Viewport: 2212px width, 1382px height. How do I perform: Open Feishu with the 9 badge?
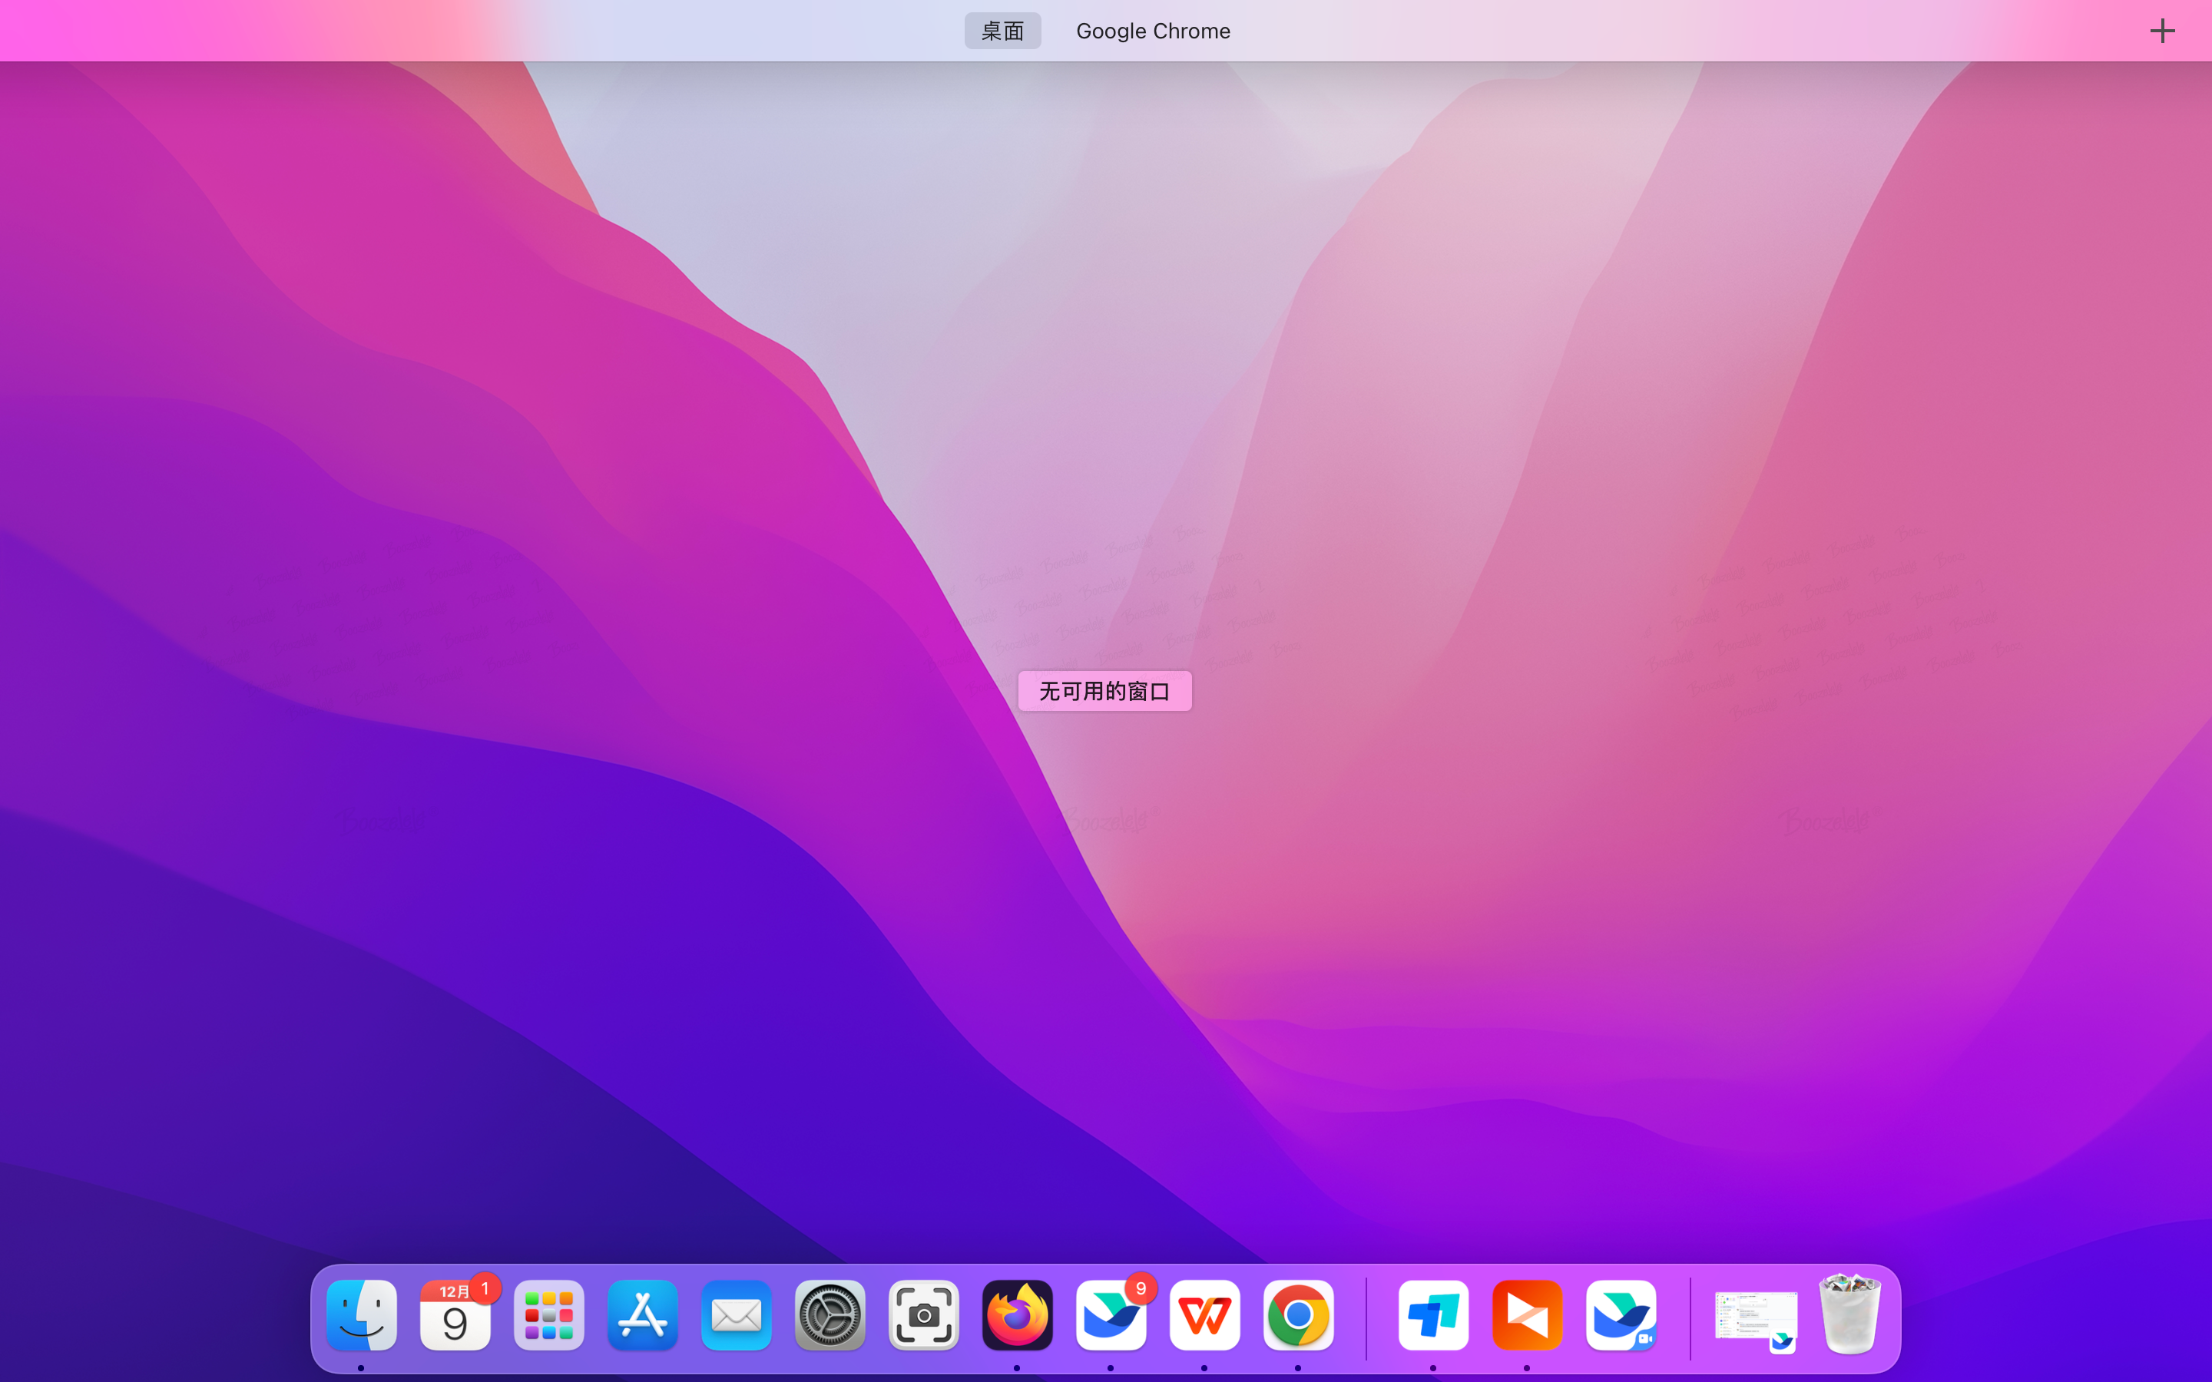click(1111, 1315)
